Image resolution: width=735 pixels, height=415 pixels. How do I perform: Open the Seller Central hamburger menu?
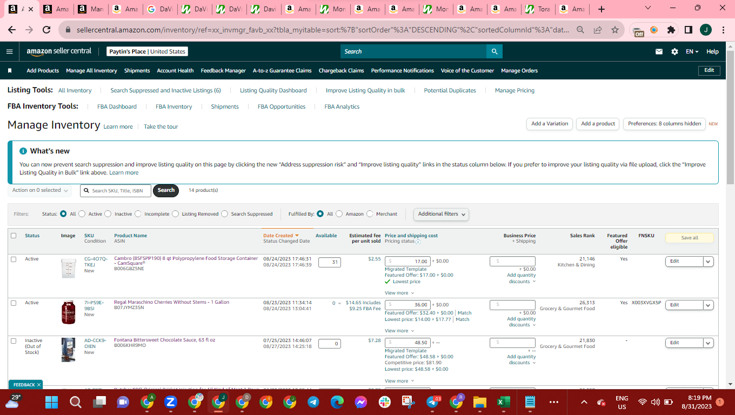9,51
